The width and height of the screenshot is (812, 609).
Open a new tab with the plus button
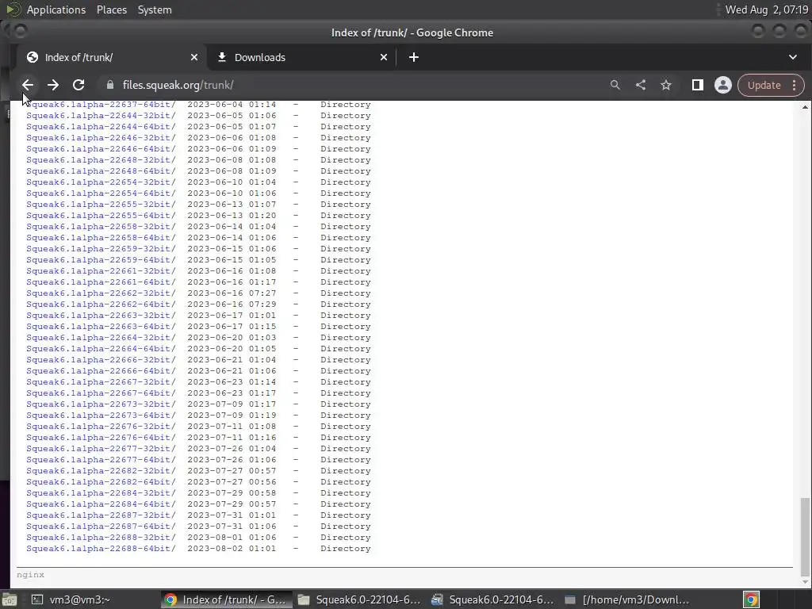point(413,57)
